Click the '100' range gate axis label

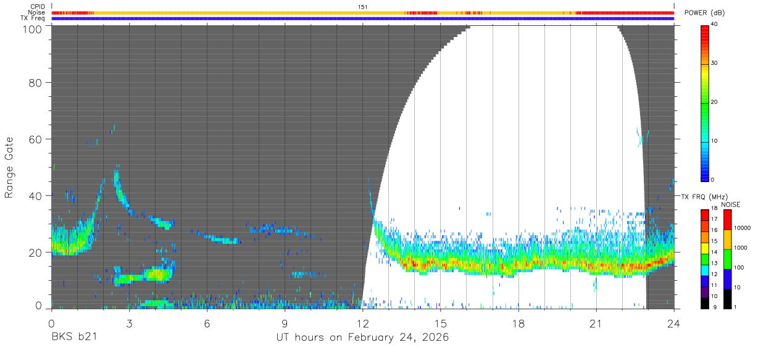[x=33, y=28]
